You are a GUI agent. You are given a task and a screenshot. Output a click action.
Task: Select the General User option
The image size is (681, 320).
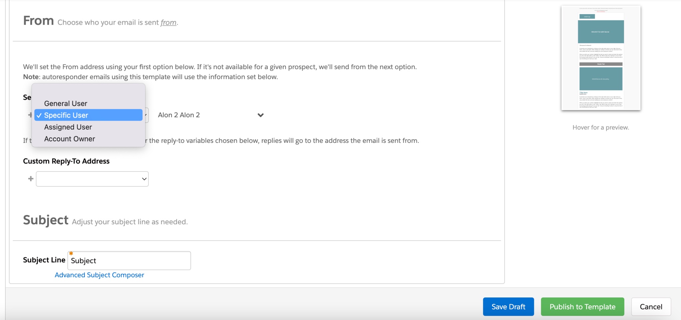click(x=65, y=103)
